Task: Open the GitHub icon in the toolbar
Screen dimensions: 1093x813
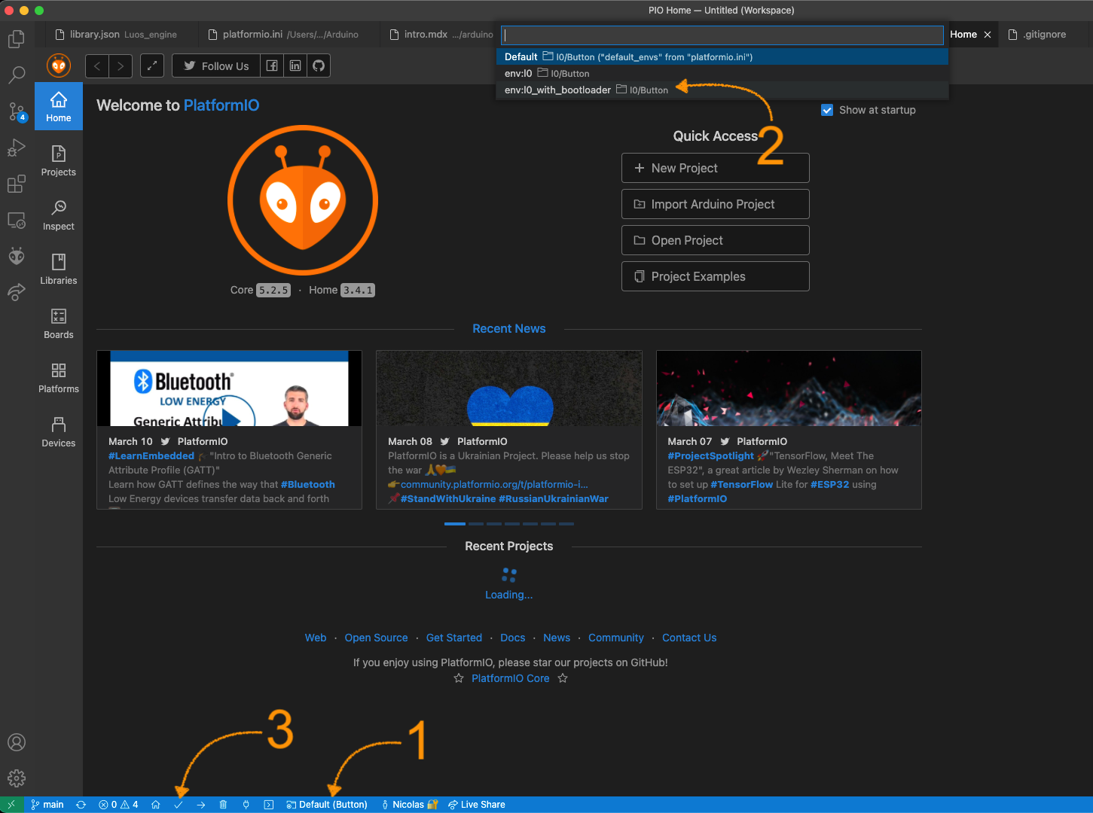Action: tap(319, 66)
